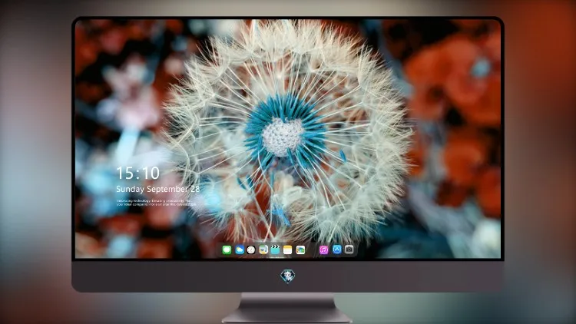Open the yellow Notes app in dock
The width and height of the screenshot is (576, 324).
[x=288, y=250]
